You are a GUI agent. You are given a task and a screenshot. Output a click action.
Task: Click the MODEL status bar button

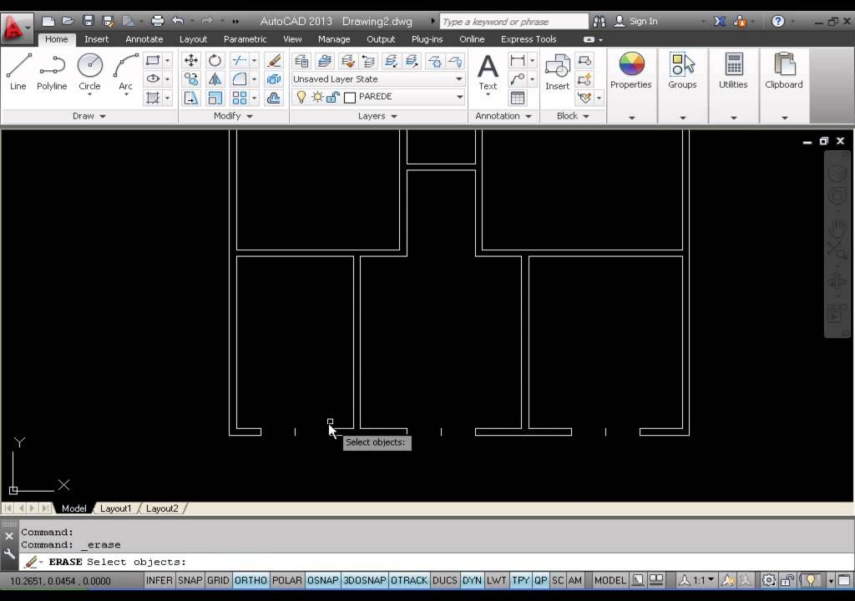coord(610,580)
